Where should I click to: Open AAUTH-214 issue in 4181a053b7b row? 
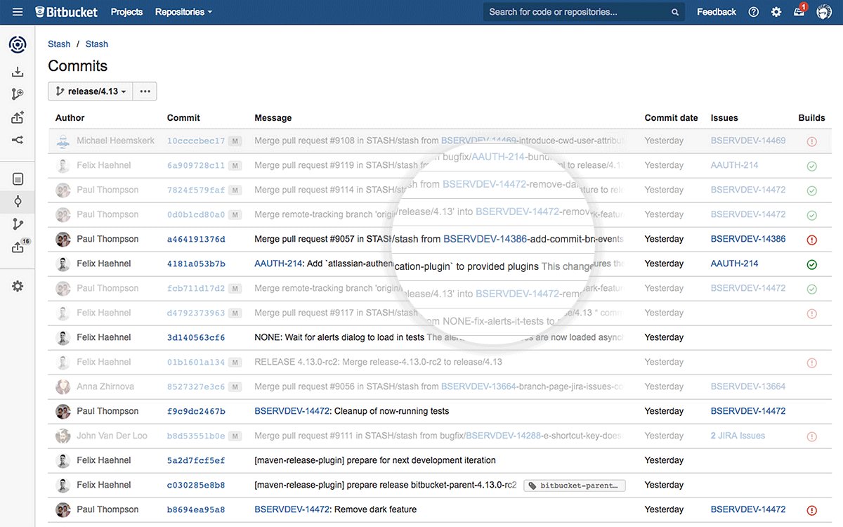(x=735, y=263)
